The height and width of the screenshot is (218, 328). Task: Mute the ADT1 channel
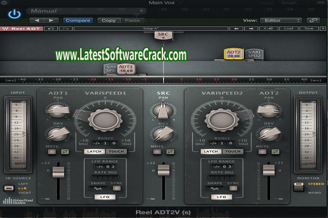[x=51, y=151]
